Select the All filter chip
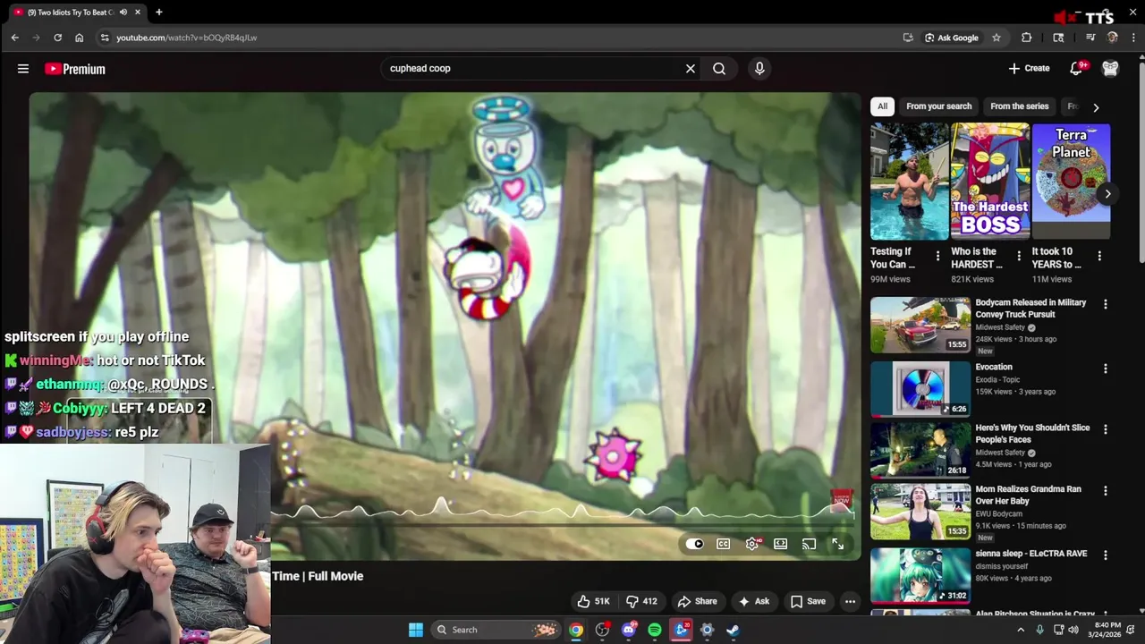 tap(882, 106)
